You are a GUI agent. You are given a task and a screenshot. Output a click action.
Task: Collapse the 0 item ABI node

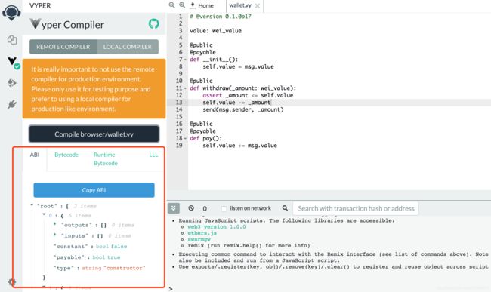click(x=44, y=215)
